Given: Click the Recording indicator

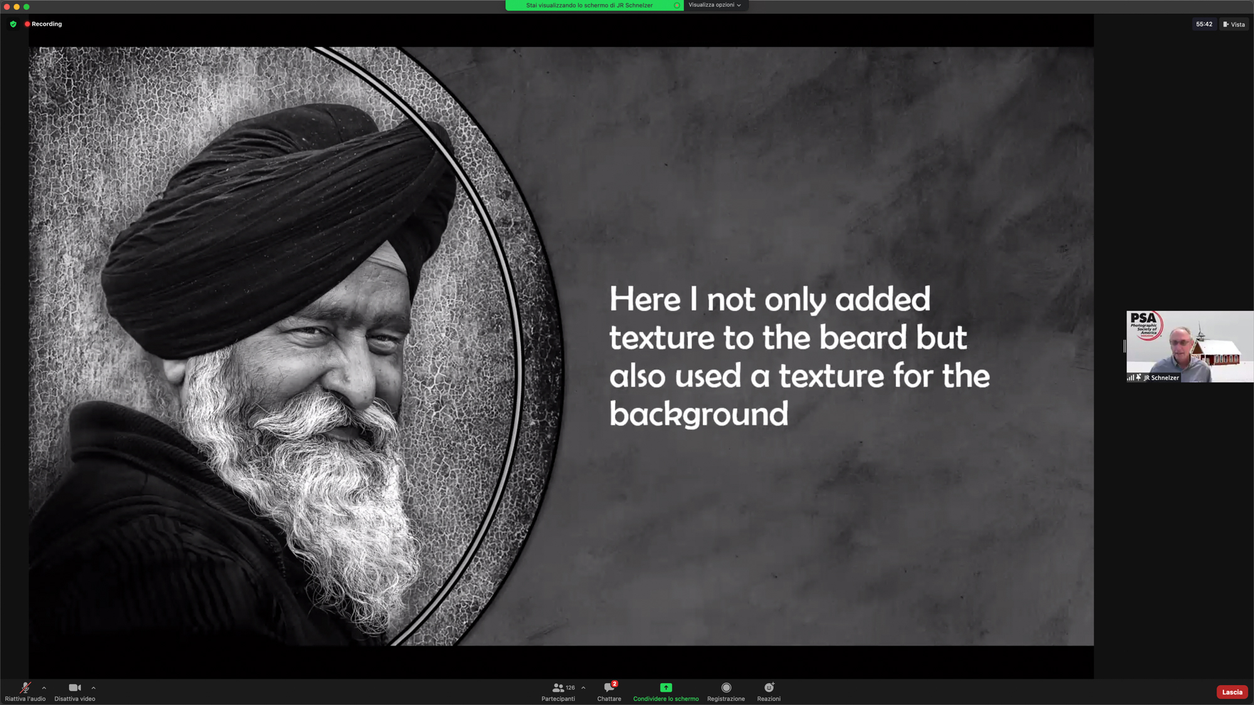Looking at the screenshot, I should click(x=43, y=24).
